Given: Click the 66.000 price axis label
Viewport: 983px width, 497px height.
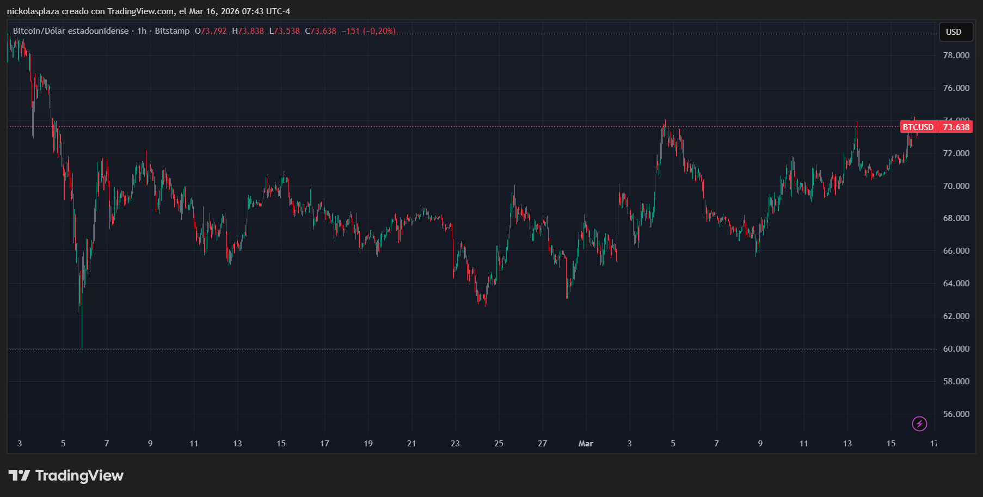Looking at the screenshot, I should pyautogui.click(x=956, y=251).
